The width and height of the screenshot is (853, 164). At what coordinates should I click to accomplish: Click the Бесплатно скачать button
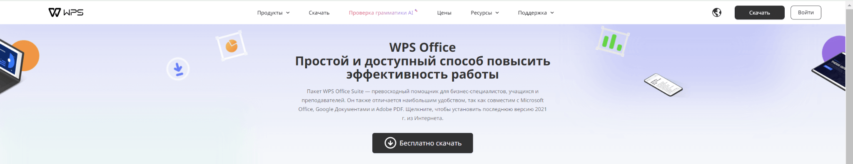coord(422,143)
